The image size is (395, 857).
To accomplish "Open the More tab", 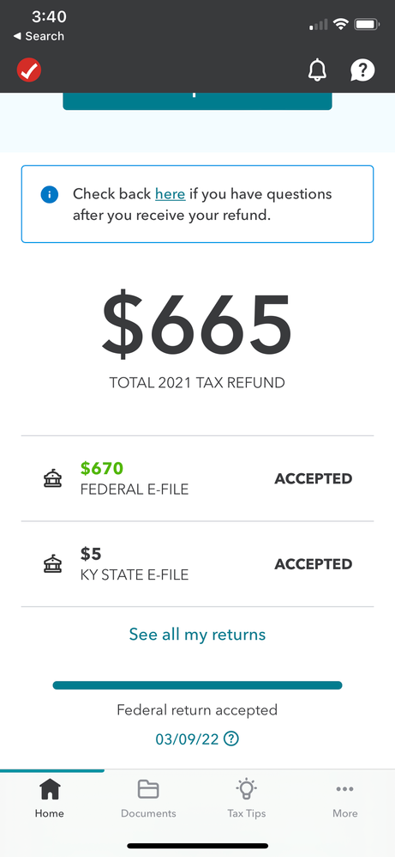I will (345, 799).
